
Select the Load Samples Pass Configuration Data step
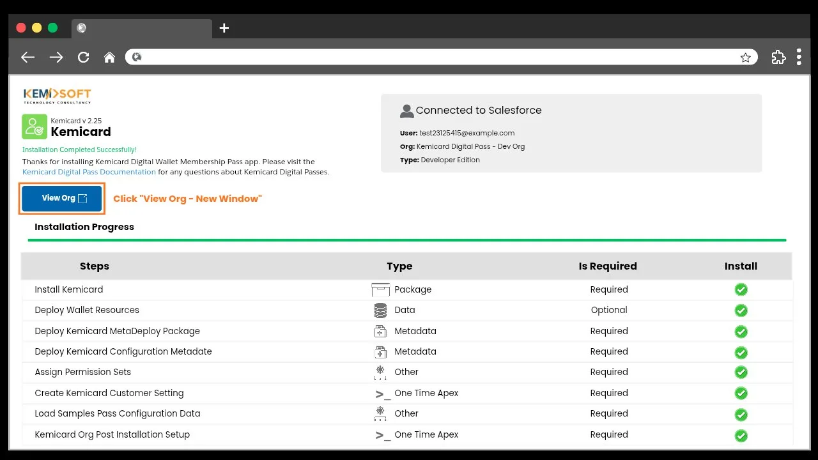pyautogui.click(x=407, y=413)
